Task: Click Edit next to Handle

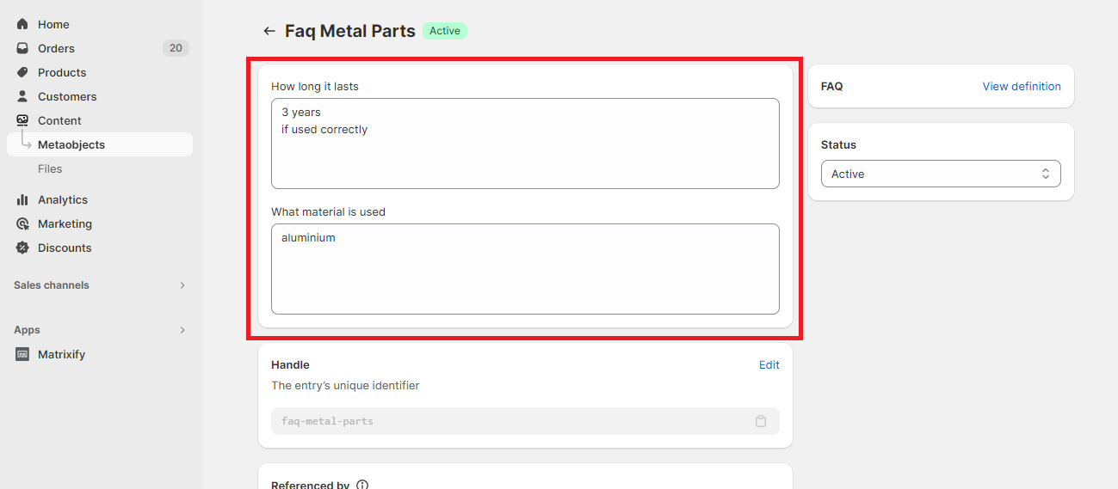Action: tap(769, 364)
